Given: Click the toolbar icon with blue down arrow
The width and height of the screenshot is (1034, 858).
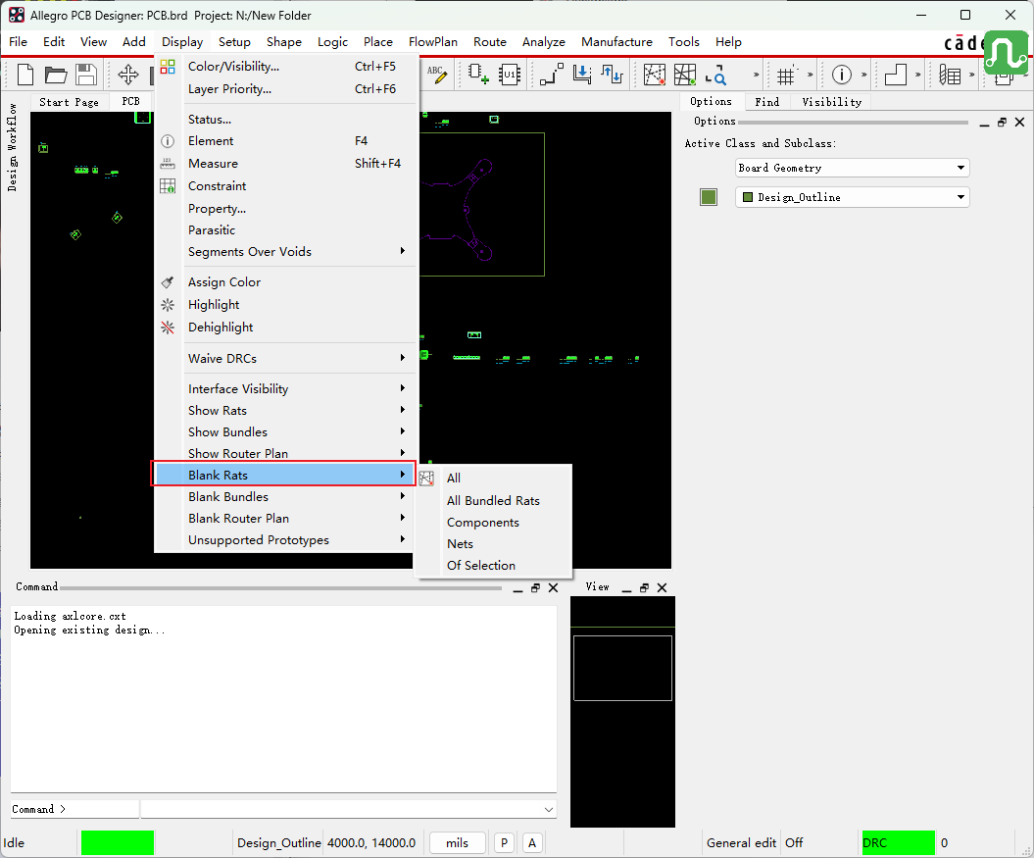Looking at the screenshot, I should click(x=581, y=75).
